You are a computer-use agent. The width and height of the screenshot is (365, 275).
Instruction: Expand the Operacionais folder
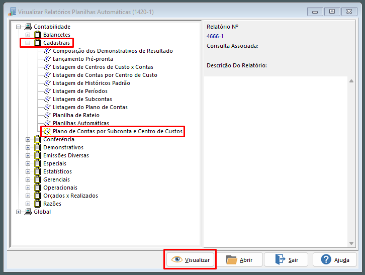(x=28, y=188)
